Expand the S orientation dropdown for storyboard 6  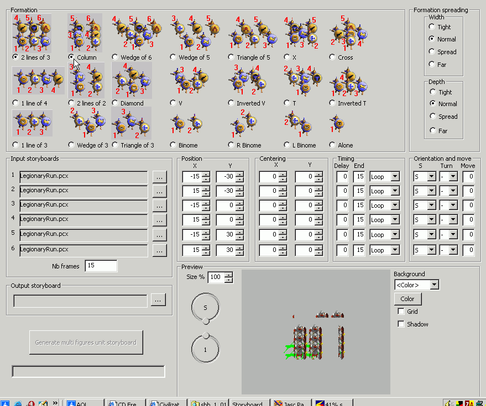click(x=432, y=250)
